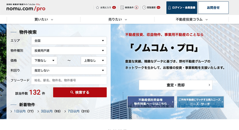239x130 pixels.
Task: Click the magnifier icon in search button
Action: (x=72, y=92)
